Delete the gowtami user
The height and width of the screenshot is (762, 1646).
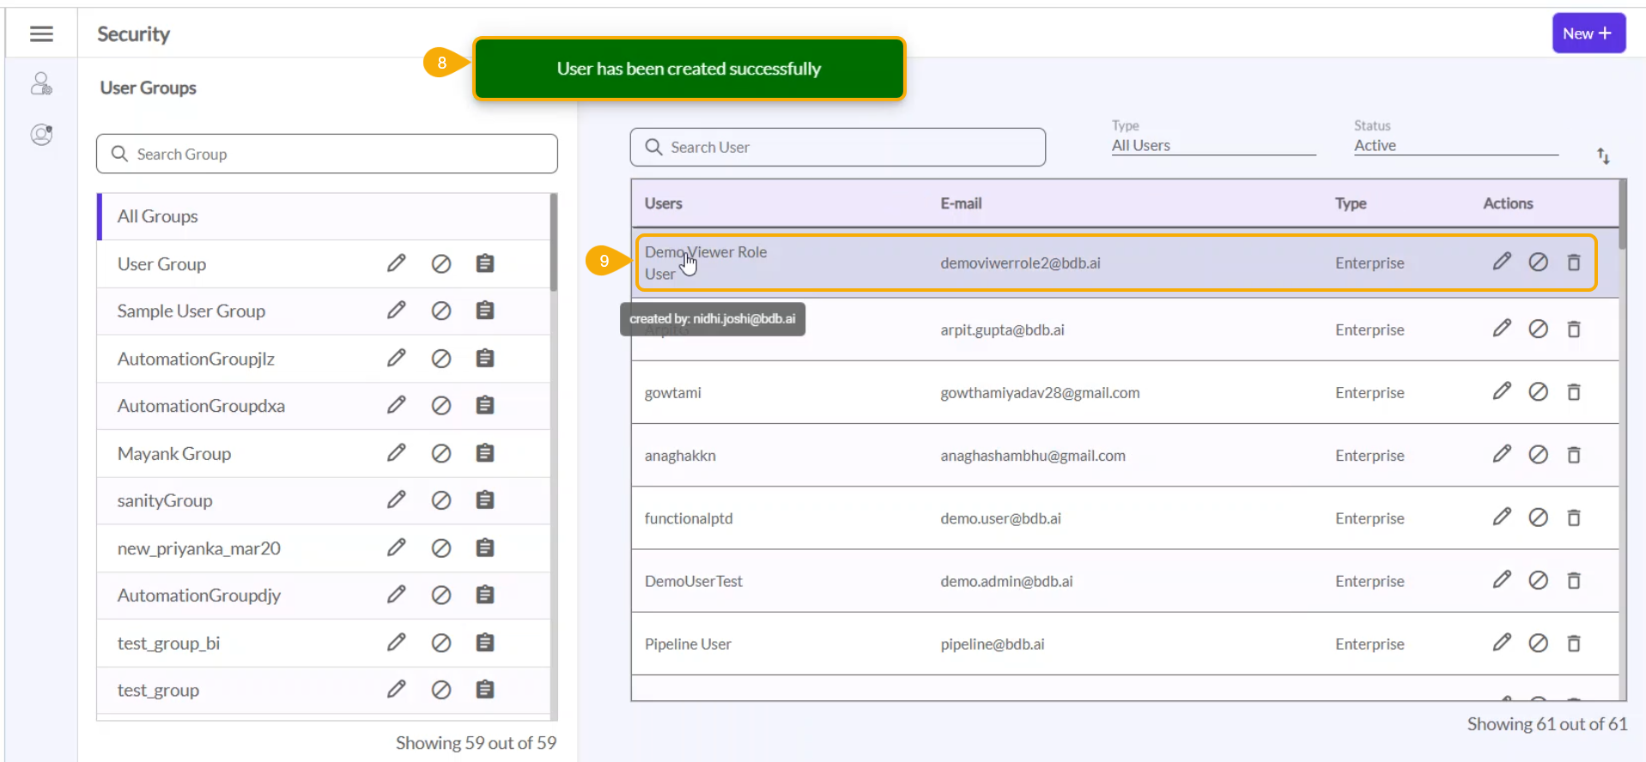click(1573, 392)
